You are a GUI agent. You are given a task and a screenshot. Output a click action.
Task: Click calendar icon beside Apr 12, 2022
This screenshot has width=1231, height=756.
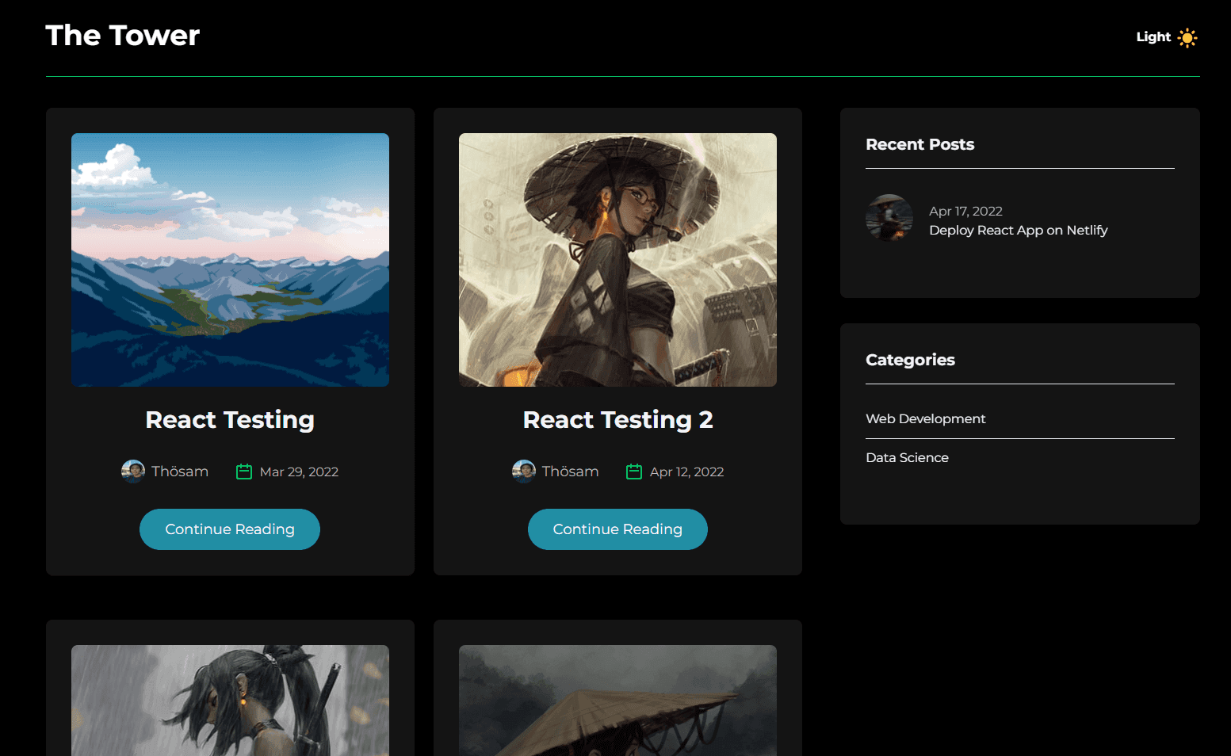pyautogui.click(x=634, y=472)
